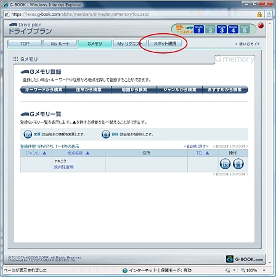The height and width of the screenshot is (277, 276).
Task: Sort list by ジャンル arrow
Action: tap(44, 153)
